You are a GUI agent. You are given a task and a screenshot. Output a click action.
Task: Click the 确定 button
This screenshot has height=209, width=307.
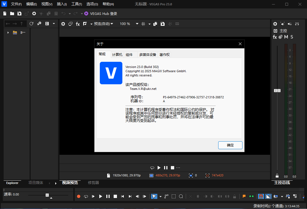[230, 145]
